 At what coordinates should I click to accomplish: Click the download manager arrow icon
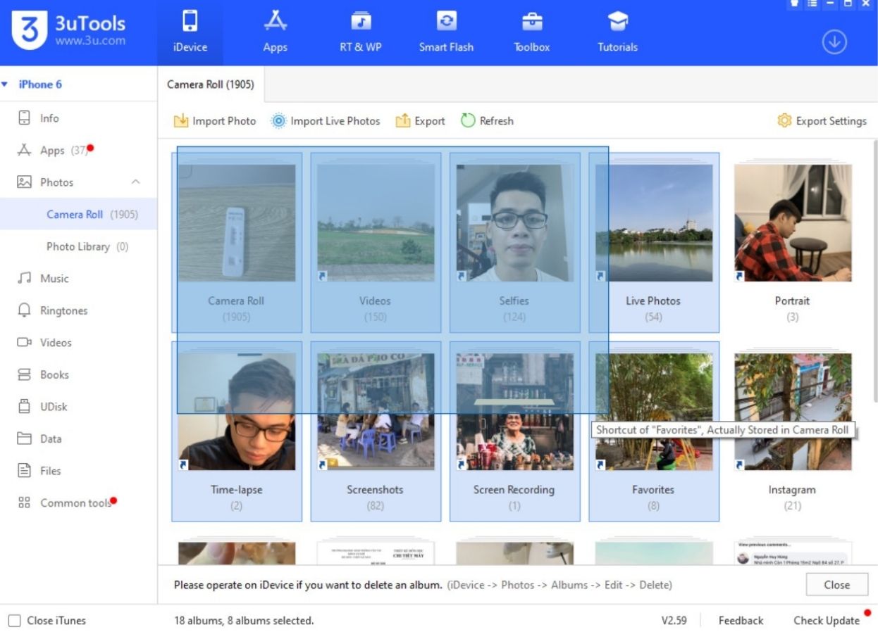(834, 42)
